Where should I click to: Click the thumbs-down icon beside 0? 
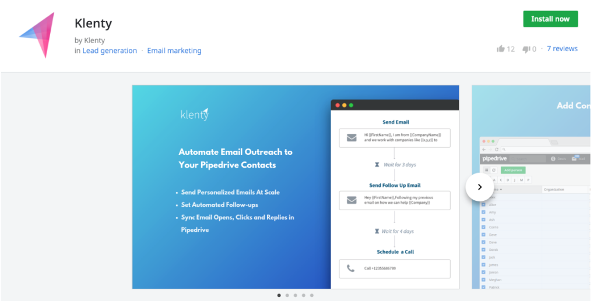[x=526, y=49]
